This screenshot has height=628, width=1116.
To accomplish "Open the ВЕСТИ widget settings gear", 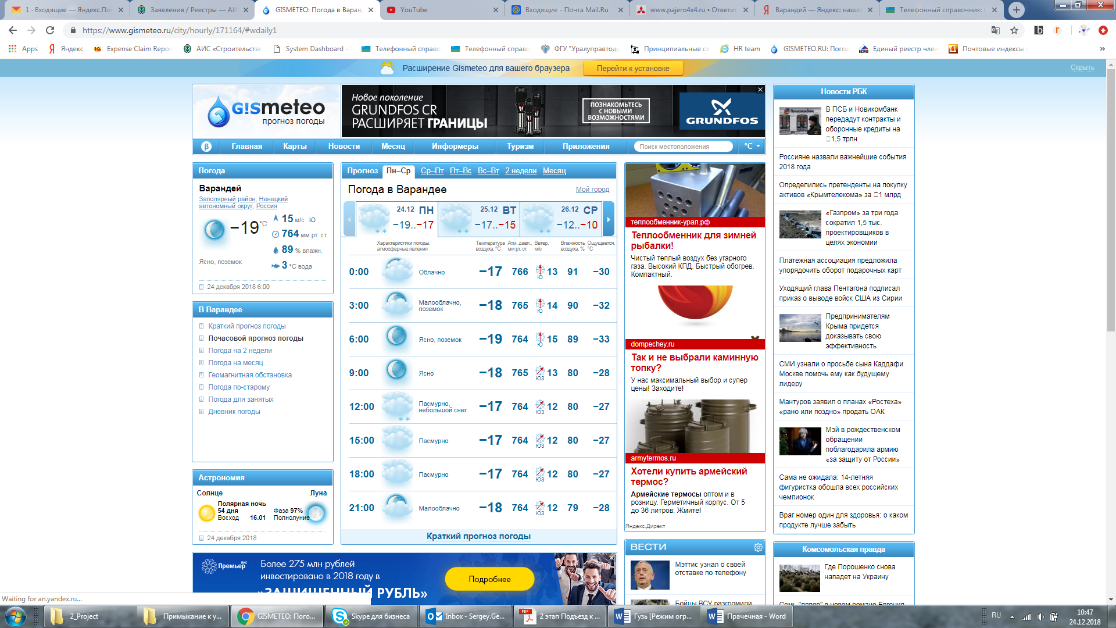I will (758, 547).
